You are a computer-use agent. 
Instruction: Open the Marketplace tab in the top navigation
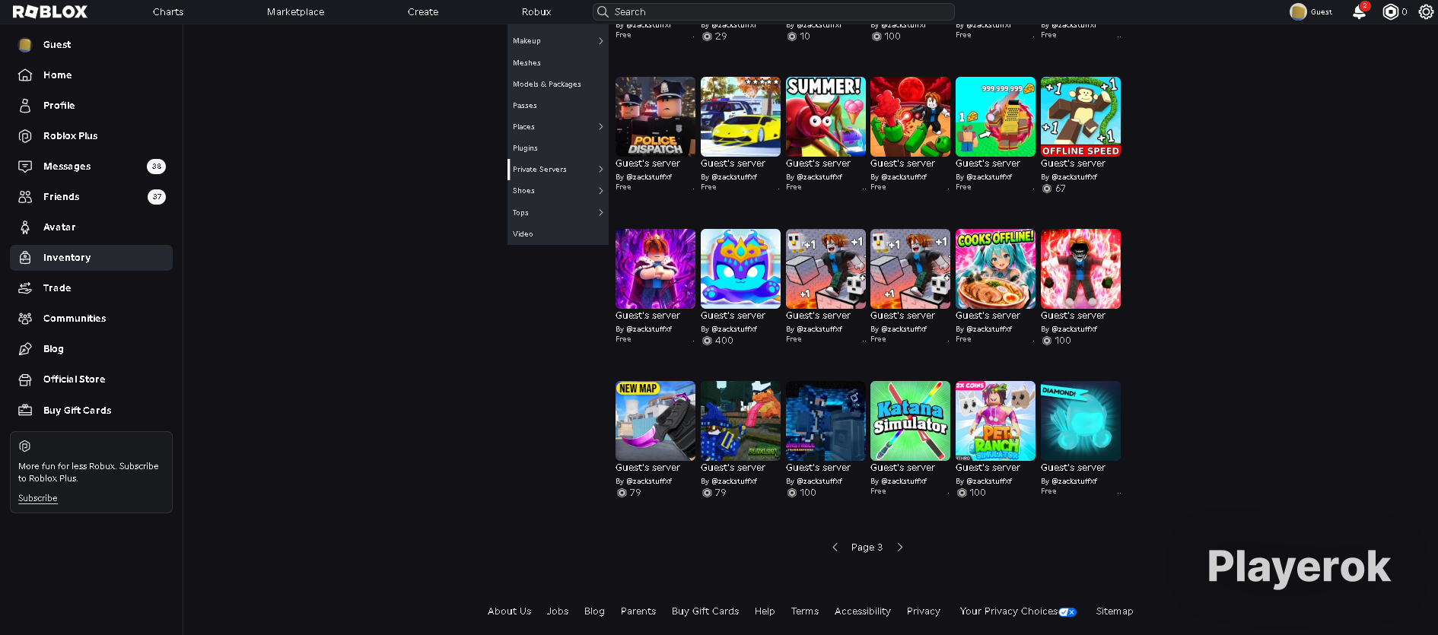[x=296, y=12]
